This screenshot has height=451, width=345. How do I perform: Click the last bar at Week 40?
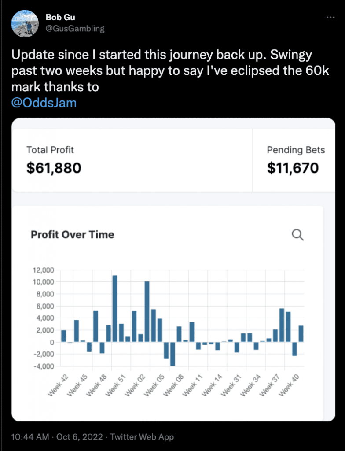point(301,334)
